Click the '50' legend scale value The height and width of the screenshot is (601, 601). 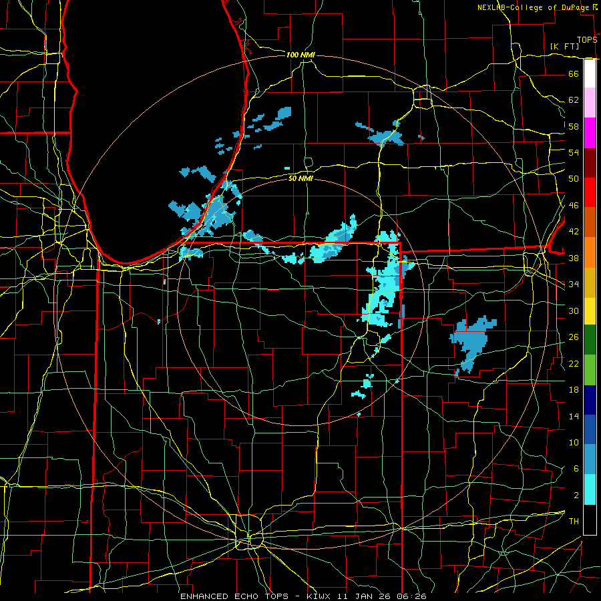coord(574,179)
